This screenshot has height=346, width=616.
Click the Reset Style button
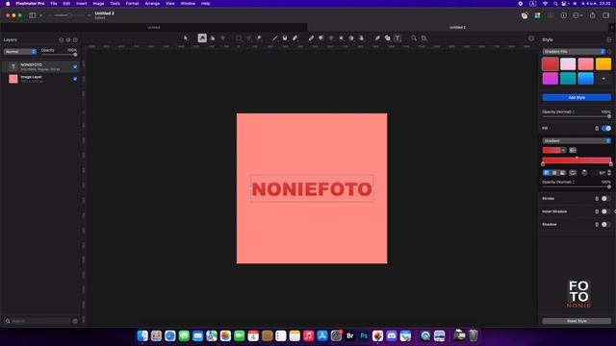tap(577, 321)
